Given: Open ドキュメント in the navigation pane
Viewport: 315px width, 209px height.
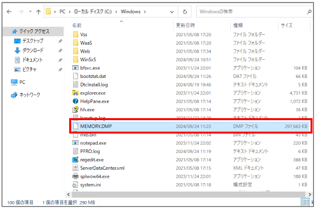Looking at the screenshot, I should point(32,60).
